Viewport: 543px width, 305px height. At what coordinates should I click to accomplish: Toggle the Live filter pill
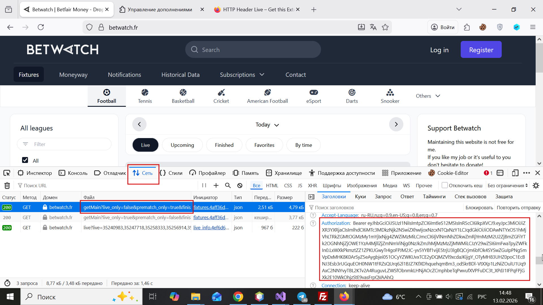pyautogui.click(x=145, y=145)
